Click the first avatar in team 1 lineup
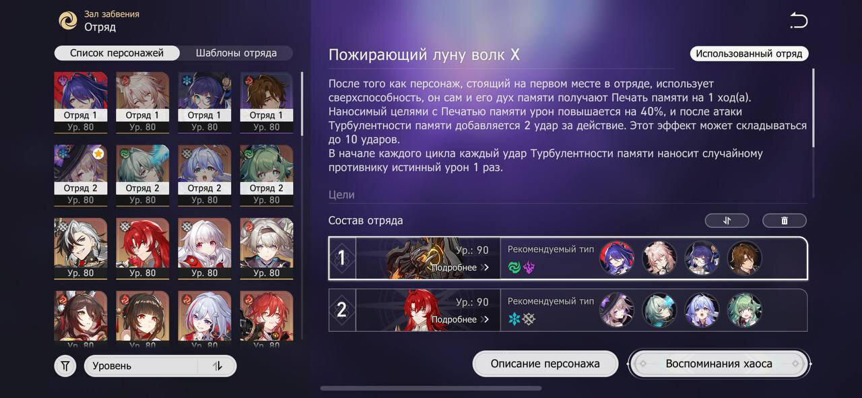The height and width of the screenshot is (398, 862). pos(616,258)
